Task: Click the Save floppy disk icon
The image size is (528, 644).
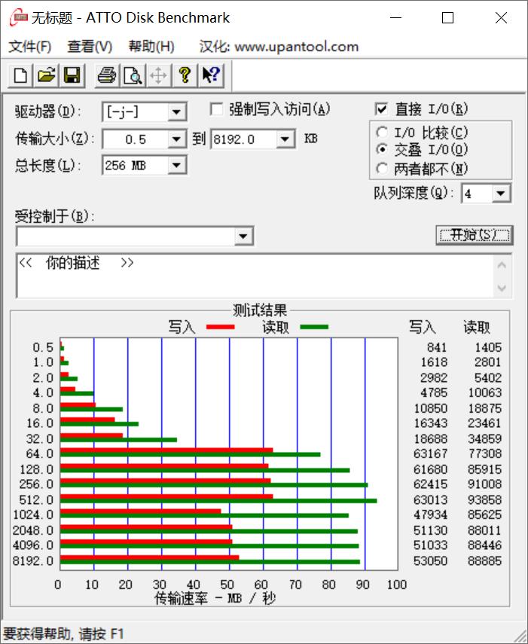Action: [x=72, y=75]
